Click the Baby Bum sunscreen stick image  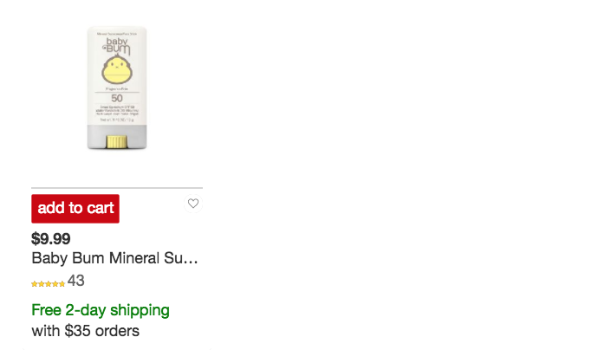click(x=117, y=87)
